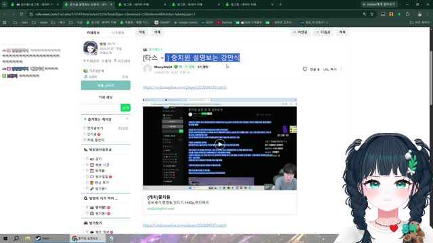Open the Chrome tab search dropdown arrow
Screen dimensions: 433x243
tap(5, 5)
